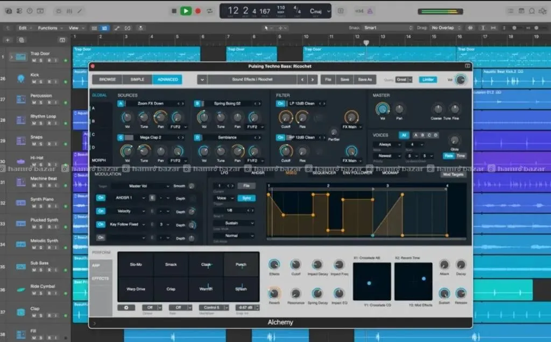Toggle the AHDSR 1 modulation On button
551x342 pixels.
click(x=101, y=198)
